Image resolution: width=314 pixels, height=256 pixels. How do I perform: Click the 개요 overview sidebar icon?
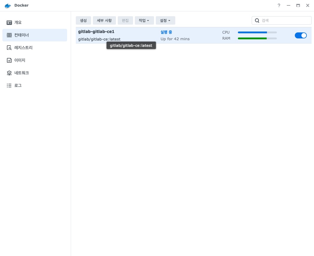(x=9, y=23)
